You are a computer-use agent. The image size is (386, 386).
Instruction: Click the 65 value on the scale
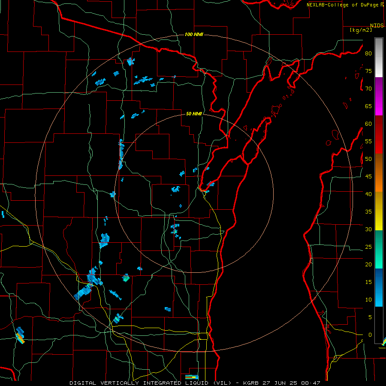click(x=368, y=106)
